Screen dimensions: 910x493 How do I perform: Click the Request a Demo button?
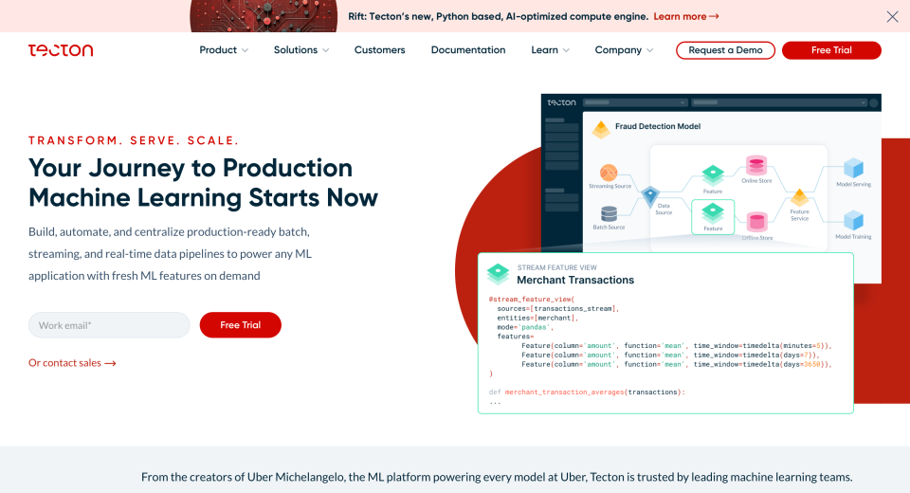pyautogui.click(x=725, y=50)
